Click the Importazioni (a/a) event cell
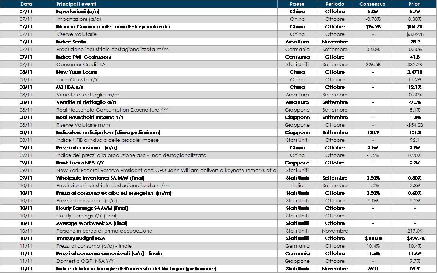The height and width of the screenshot is (273, 437). click(78, 19)
